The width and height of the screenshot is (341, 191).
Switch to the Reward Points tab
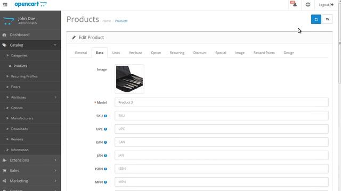point(264,53)
